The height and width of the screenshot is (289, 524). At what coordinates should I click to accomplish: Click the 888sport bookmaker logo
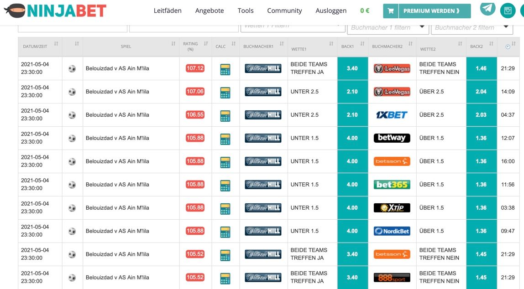pyautogui.click(x=392, y=277)
